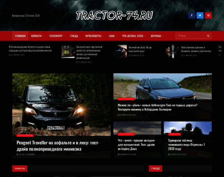This screenshot has width=224, height=177.
Task: Go to the ГЛАВНАЯ menu item
Action: pos(20,36)
